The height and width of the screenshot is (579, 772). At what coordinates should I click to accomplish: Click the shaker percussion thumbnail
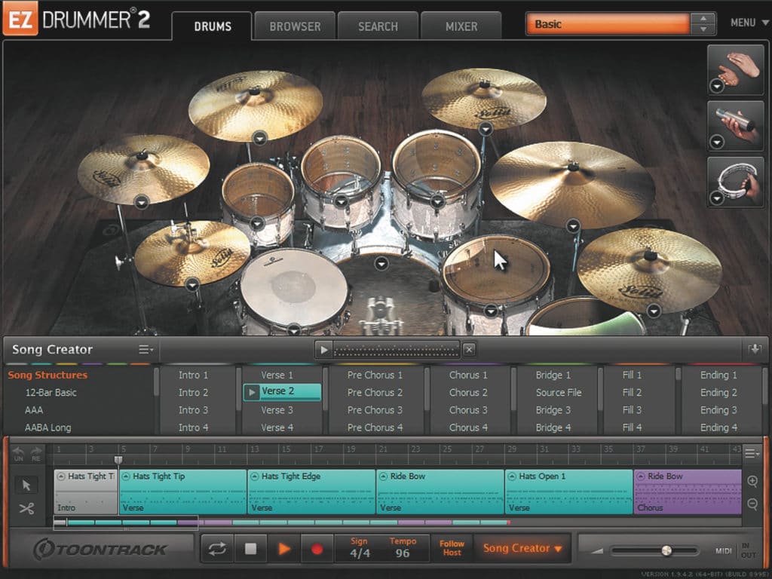[736, 126]
